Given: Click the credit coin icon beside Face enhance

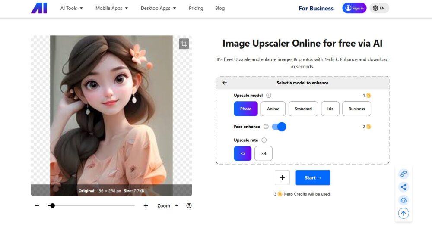Looking at the screenshot, I should click(368, 127).
